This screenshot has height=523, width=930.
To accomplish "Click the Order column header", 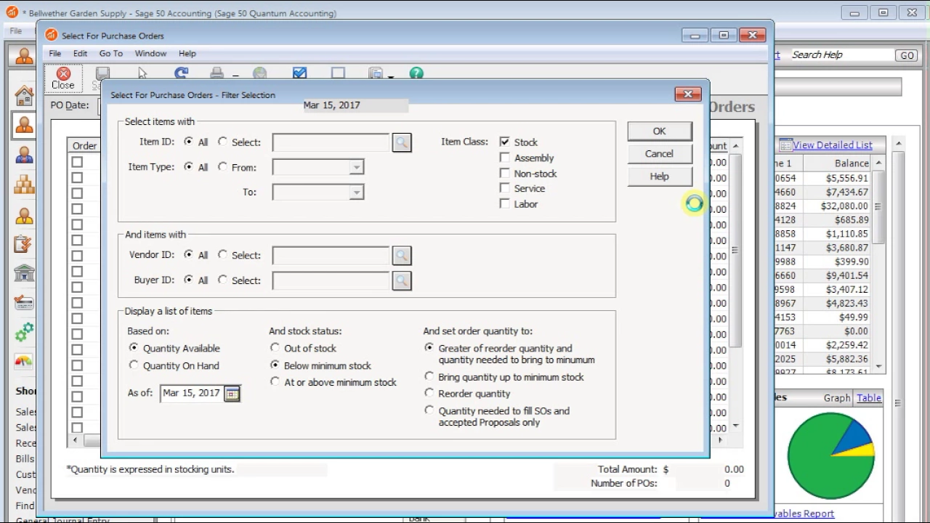I will (x=84, y=146).
